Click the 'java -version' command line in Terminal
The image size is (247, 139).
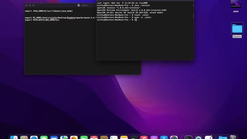[123, 5]
